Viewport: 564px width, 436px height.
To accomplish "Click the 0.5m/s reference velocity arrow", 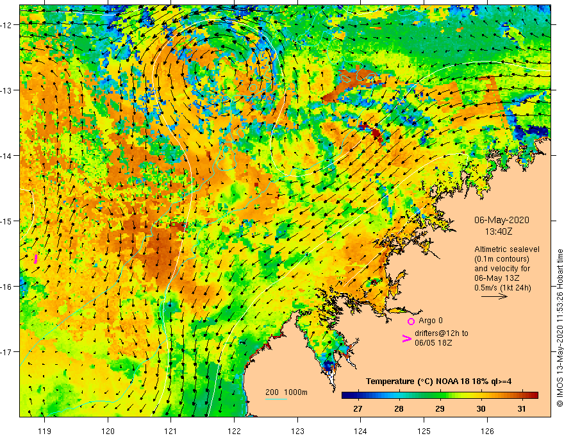I will point(495,296).
